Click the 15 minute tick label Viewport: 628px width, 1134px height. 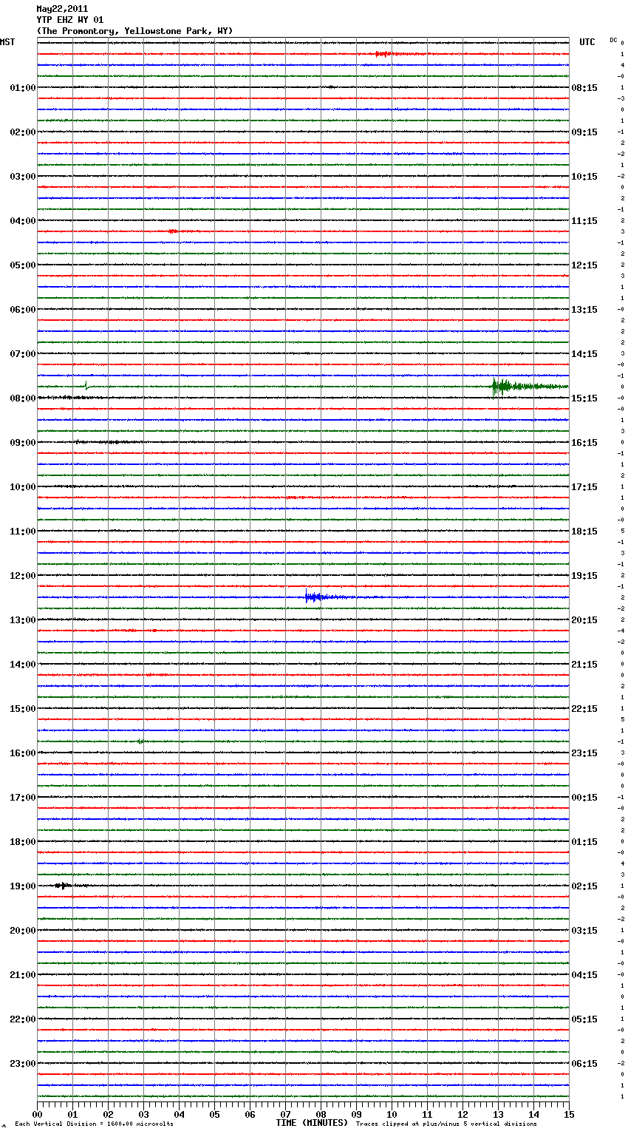(x=568, y=1114)
